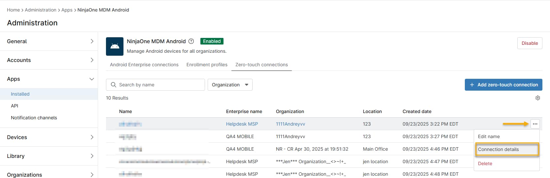Viewport: 550px width, 178px height.
Task: Click the search magnifier icon
Action: 114,85
